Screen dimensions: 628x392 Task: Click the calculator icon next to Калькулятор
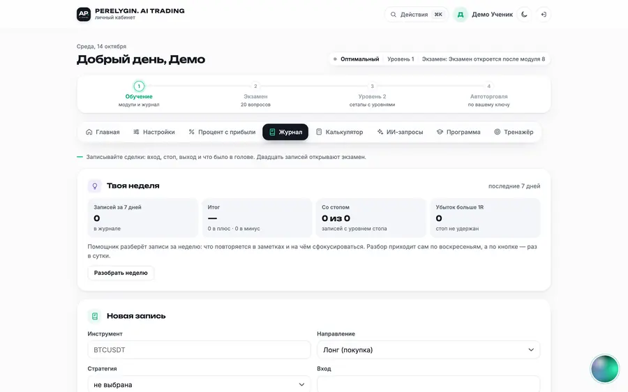(x=319, y=132)
